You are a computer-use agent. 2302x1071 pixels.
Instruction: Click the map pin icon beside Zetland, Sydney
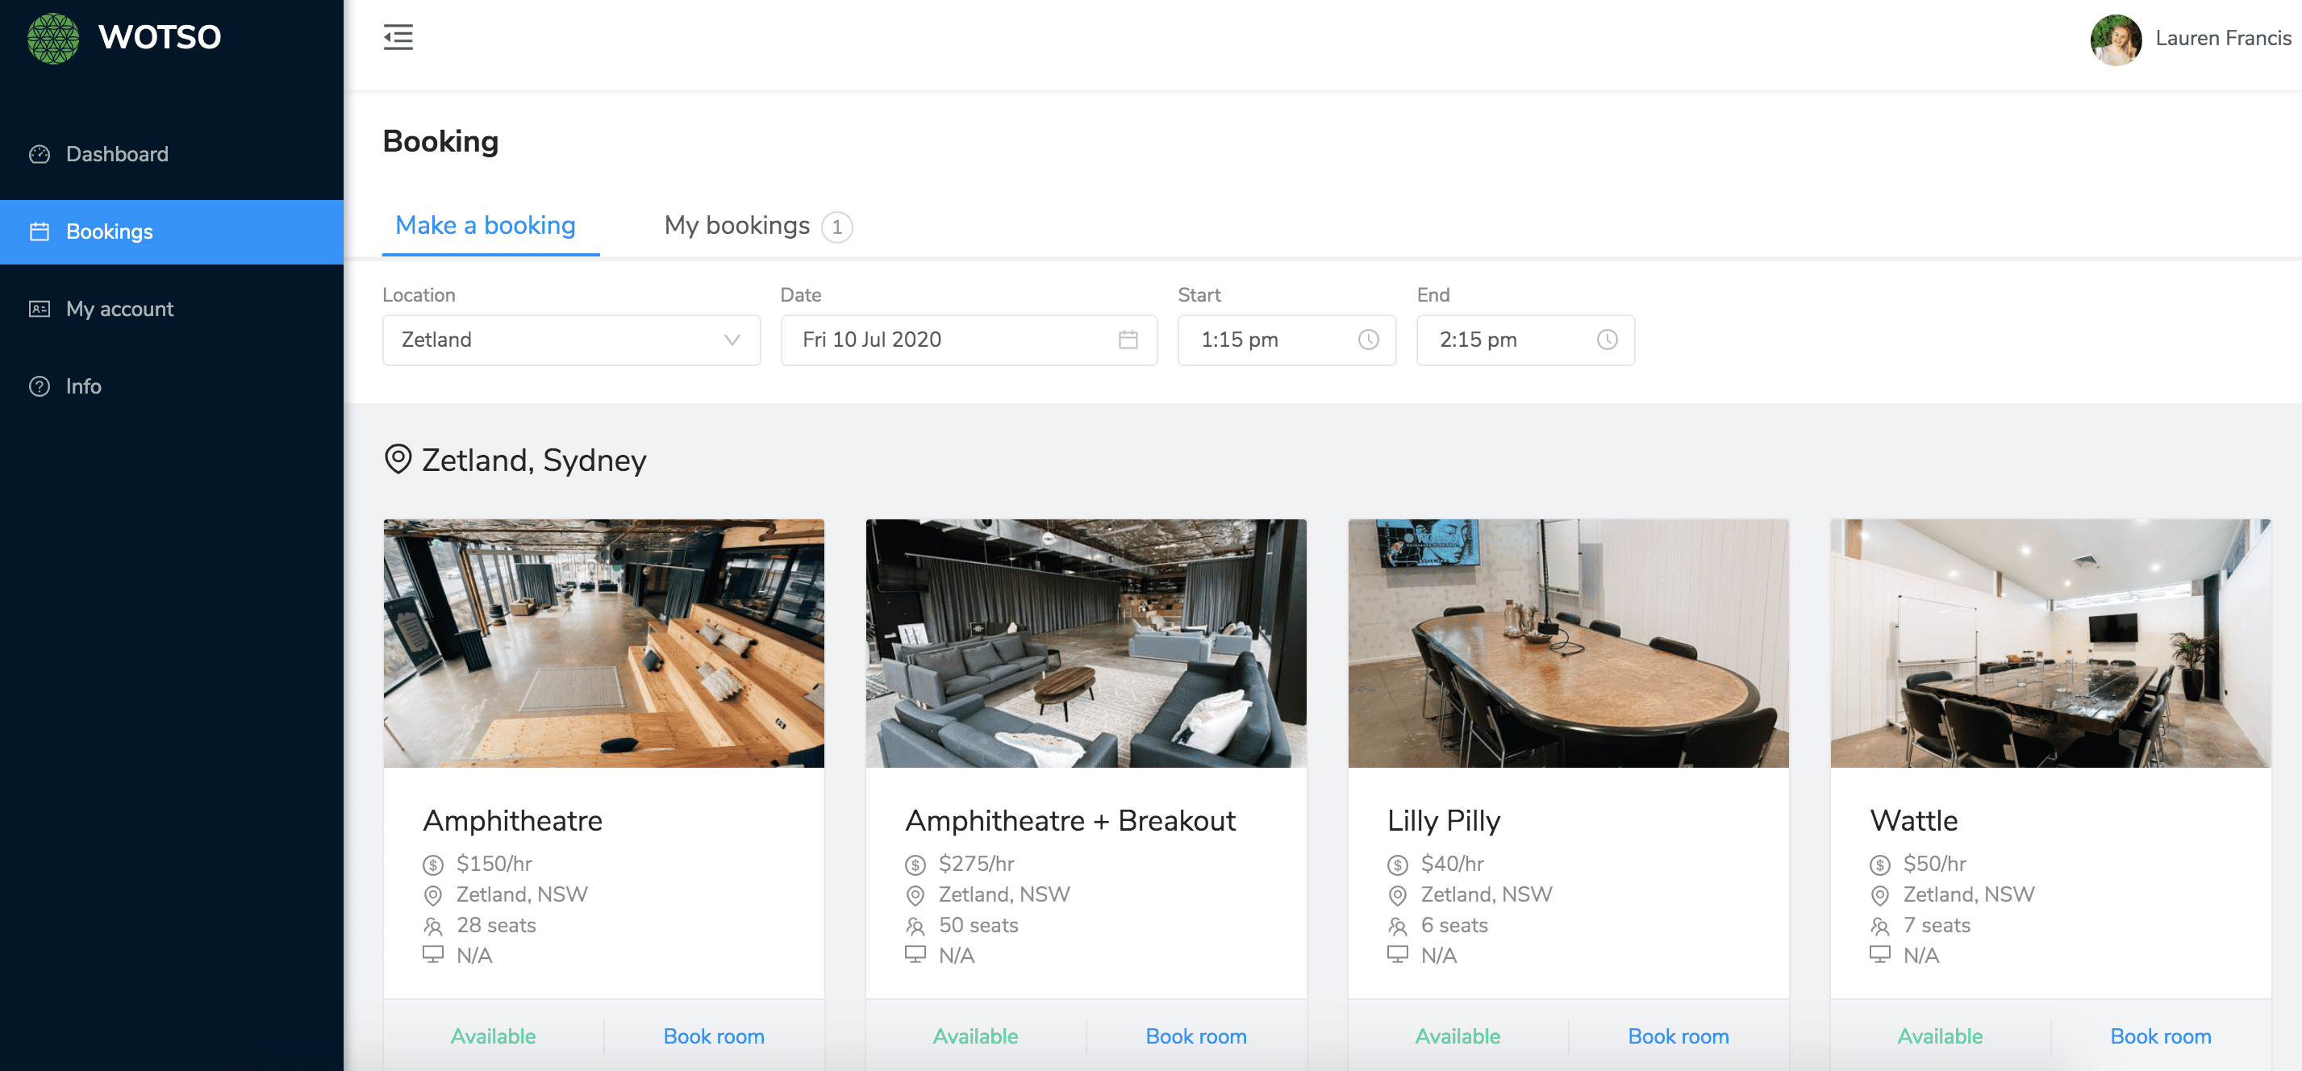point(398,459)
